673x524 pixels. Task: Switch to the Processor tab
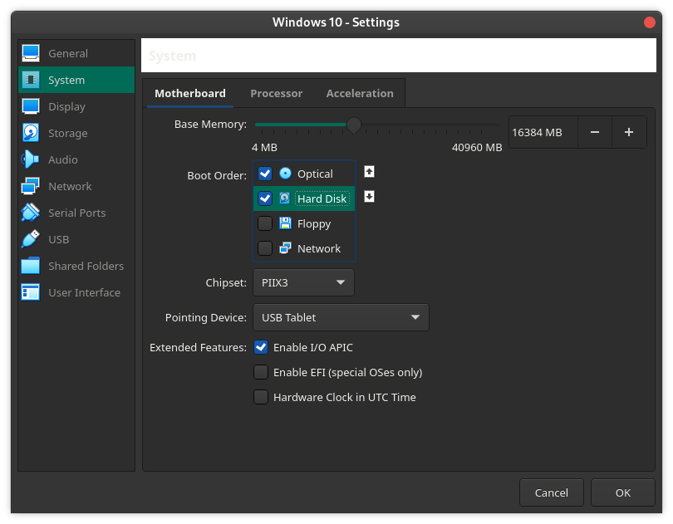click(276, 93)
